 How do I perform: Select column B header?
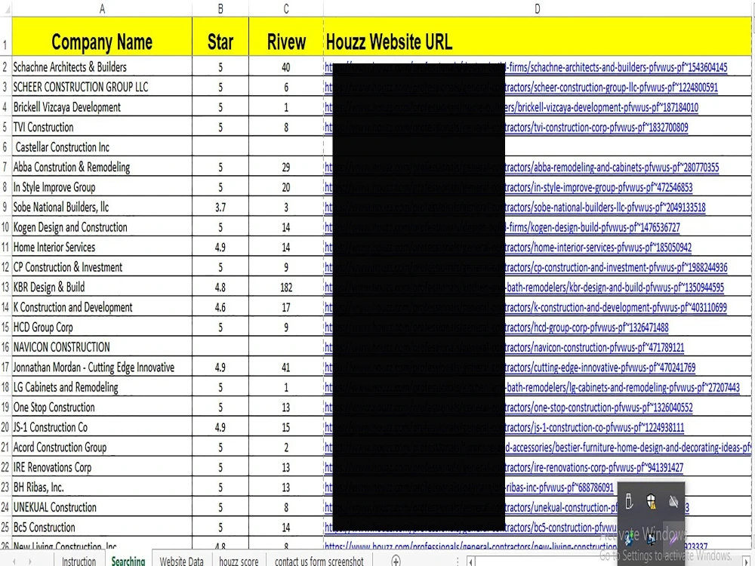(220, 8)
